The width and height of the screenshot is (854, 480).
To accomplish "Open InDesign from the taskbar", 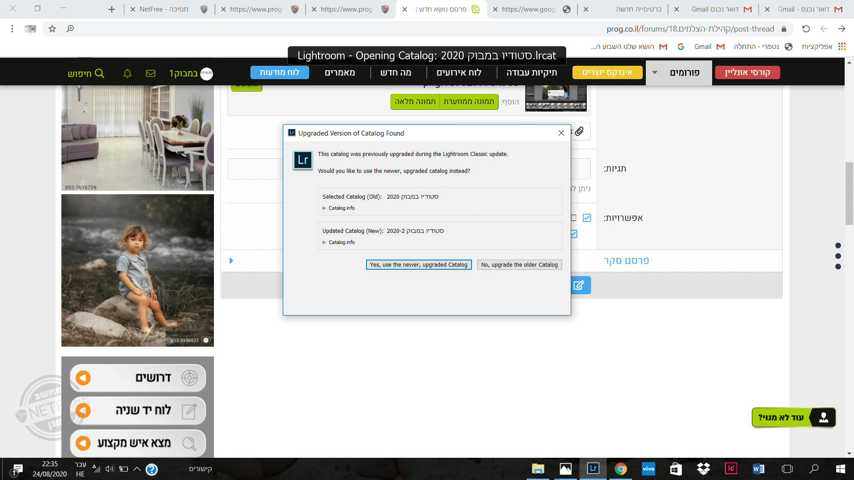I will 731,468.
